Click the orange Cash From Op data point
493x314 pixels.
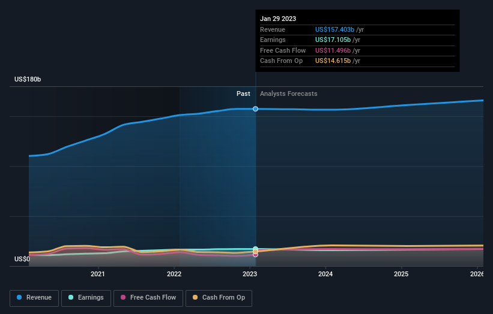click(x=255, y=252)
